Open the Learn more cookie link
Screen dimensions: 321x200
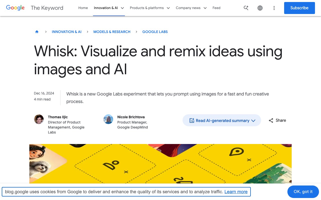click(236, 192)
